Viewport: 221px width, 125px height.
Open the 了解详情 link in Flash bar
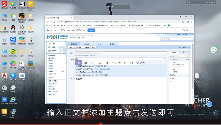point(185,30)
